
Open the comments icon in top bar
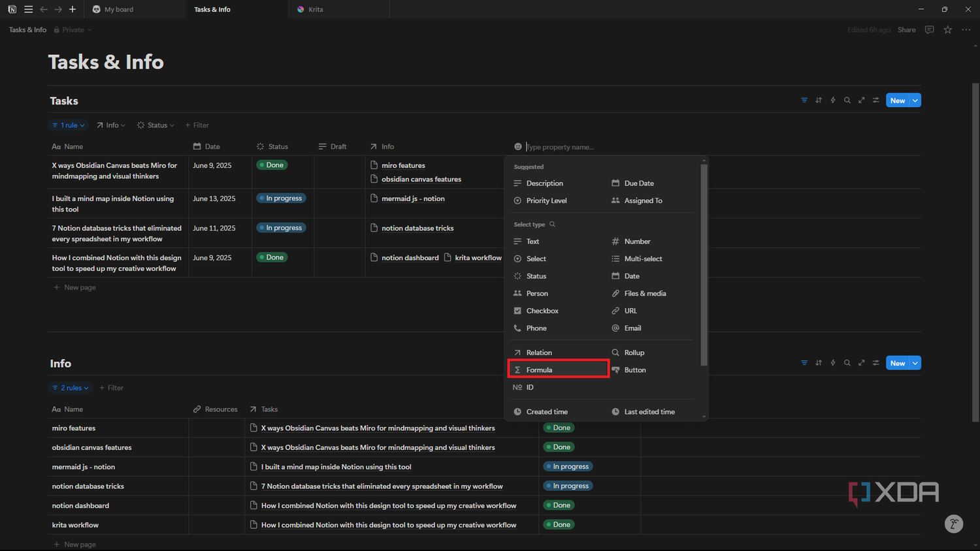[930, 30]
